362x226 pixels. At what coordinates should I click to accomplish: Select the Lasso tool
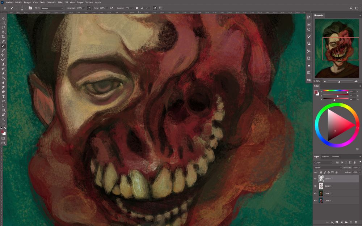[3, 28]
